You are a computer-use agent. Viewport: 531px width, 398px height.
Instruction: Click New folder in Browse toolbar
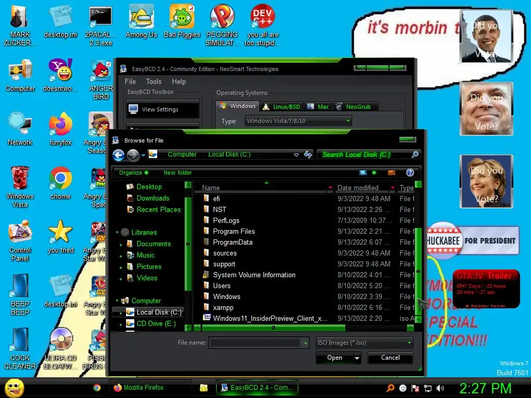pyautogui.click(x=177, y=173)
